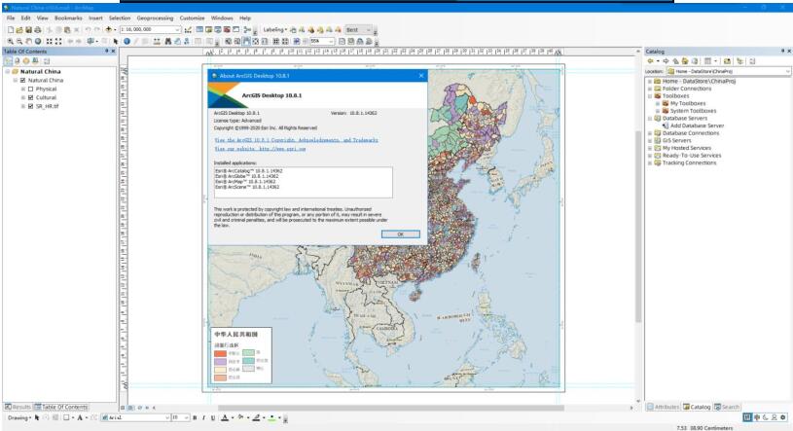Open the View our website esri link
The width and height of the screenshot is (793, 431).
click(x=260, y=149)
